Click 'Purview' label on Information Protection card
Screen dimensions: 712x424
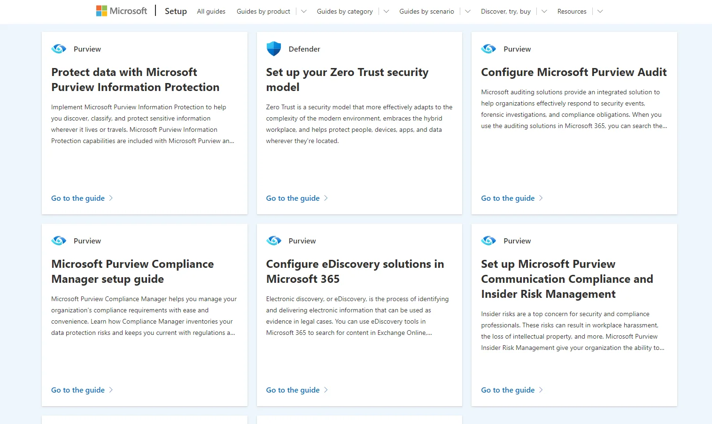point(87,49)
